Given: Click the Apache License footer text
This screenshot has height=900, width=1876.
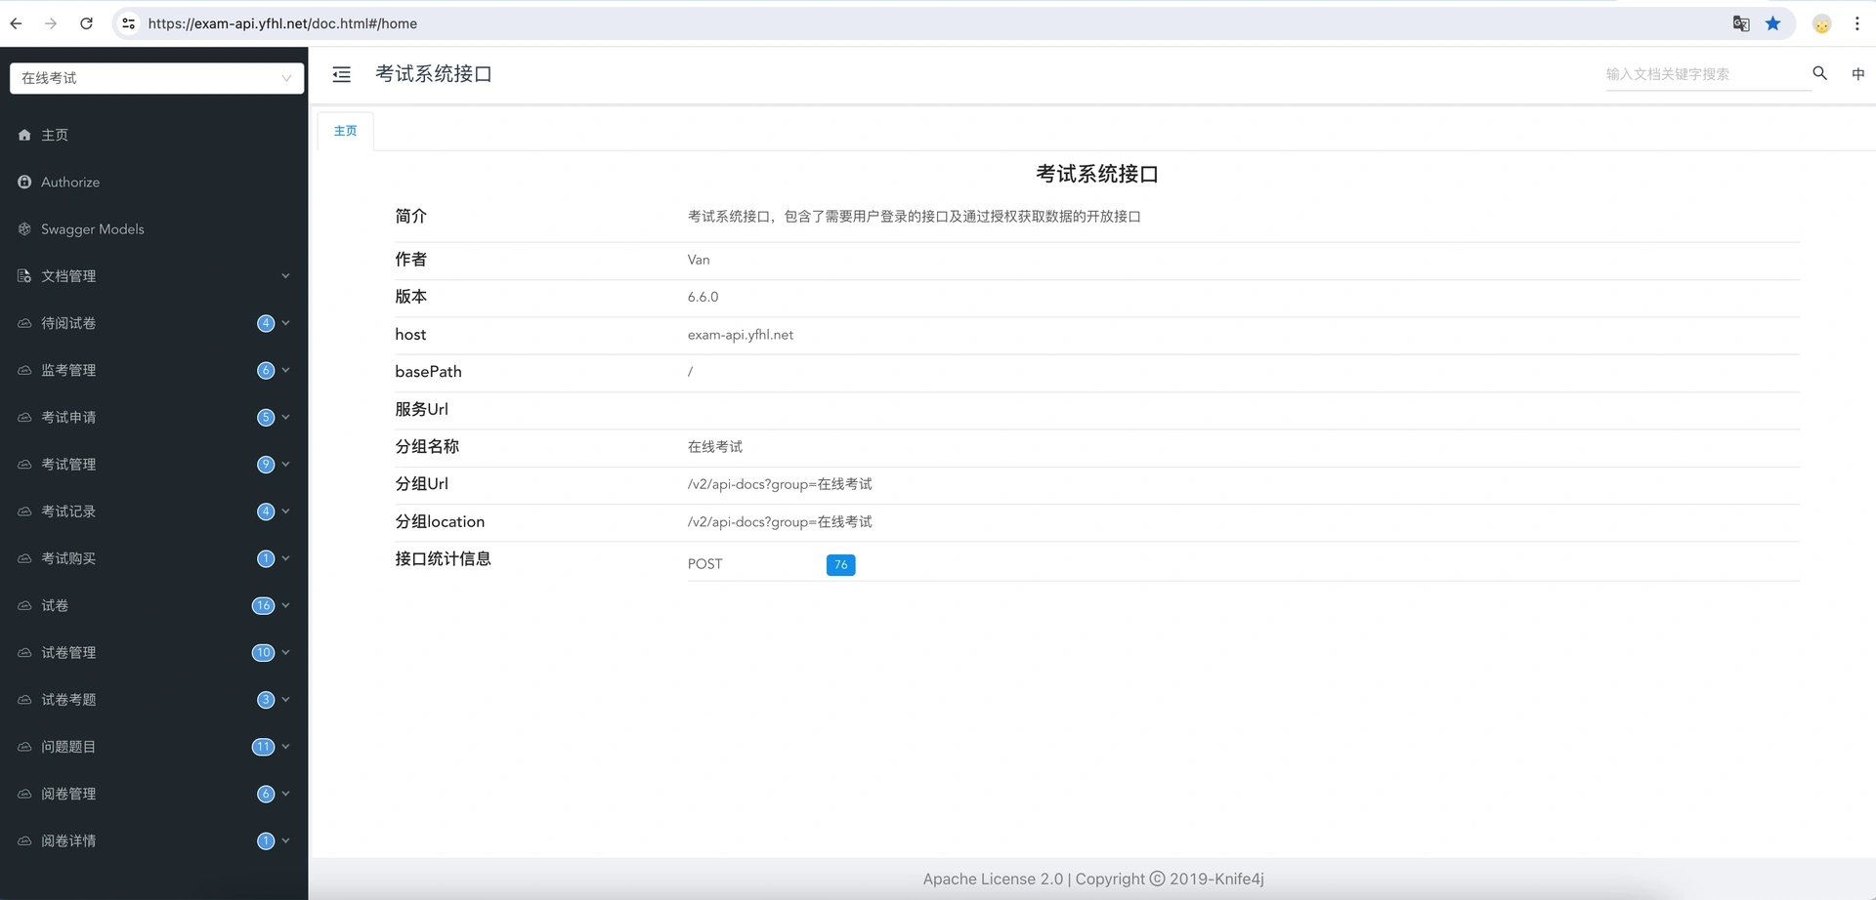Looking at the screenshot, I should tap(1093, 879).
